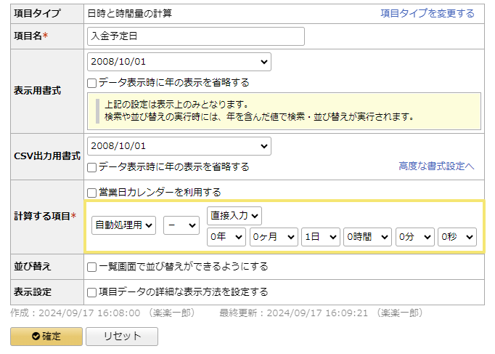This screenshot has width=495, height=354.
Task: Expand the 直接入力 dropdown
Action: 234,215
